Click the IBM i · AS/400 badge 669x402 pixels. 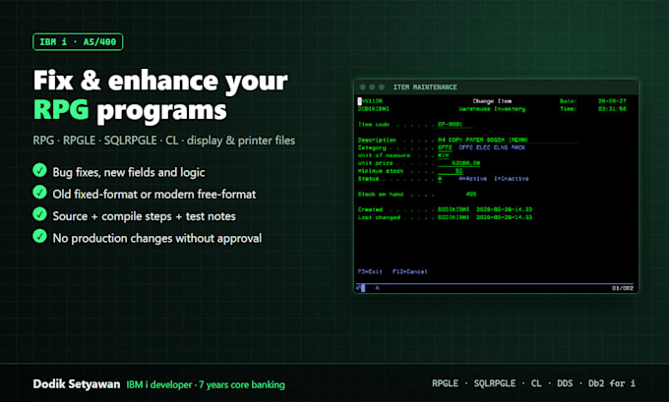pos(78,42)
